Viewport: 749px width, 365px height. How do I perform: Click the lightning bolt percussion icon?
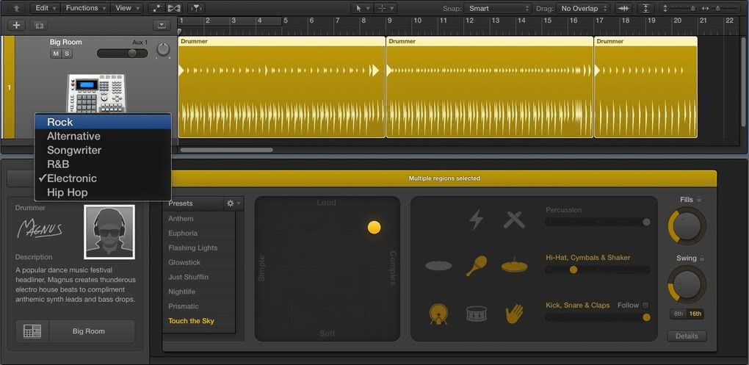coord(475,220)
